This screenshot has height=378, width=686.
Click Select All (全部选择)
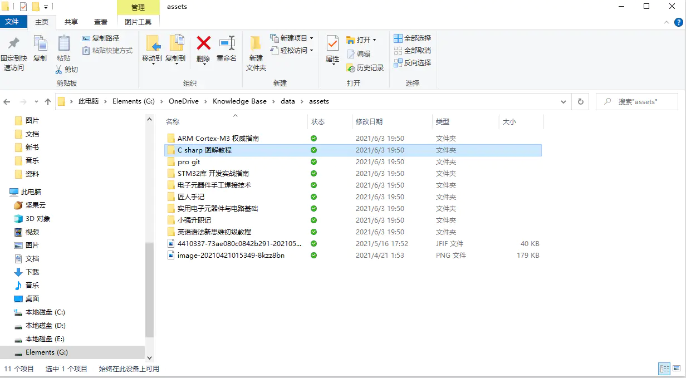tap(413, 38)
